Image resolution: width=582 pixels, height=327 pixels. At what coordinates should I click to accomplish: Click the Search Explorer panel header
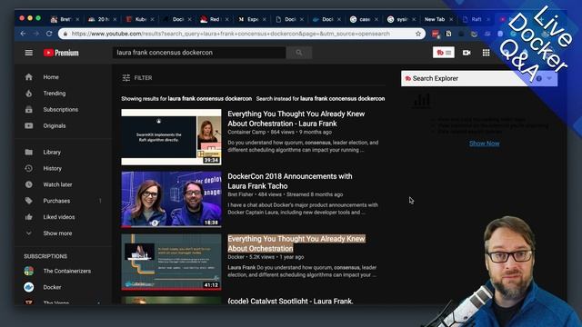tap(479, 79)
